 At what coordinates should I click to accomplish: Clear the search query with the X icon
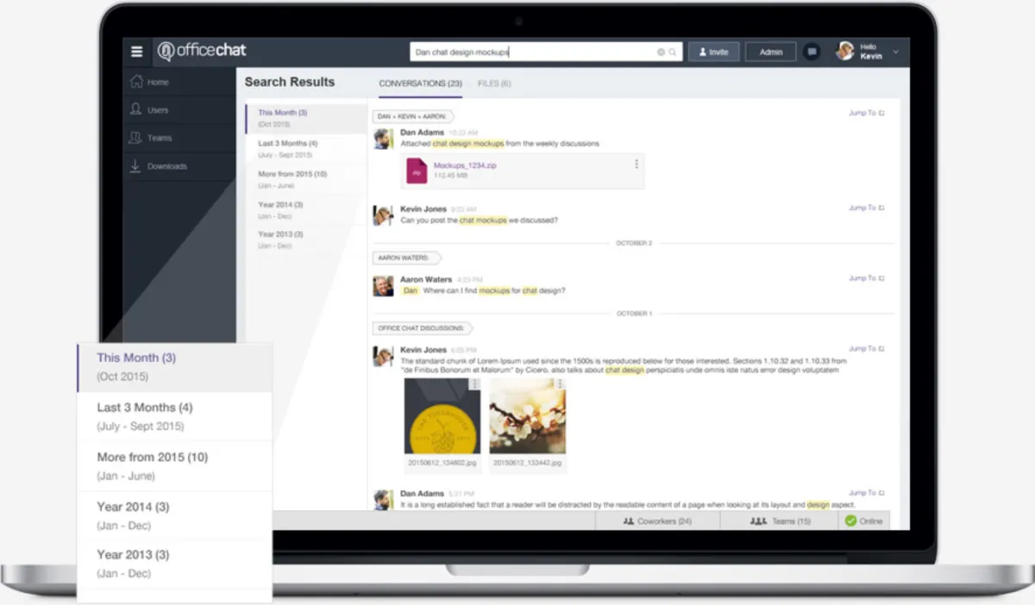[x=662, y=53]
